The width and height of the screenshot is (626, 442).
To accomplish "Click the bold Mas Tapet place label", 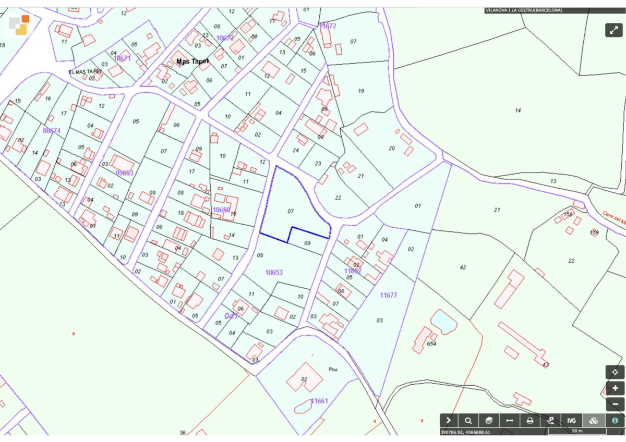I will 192,61.
